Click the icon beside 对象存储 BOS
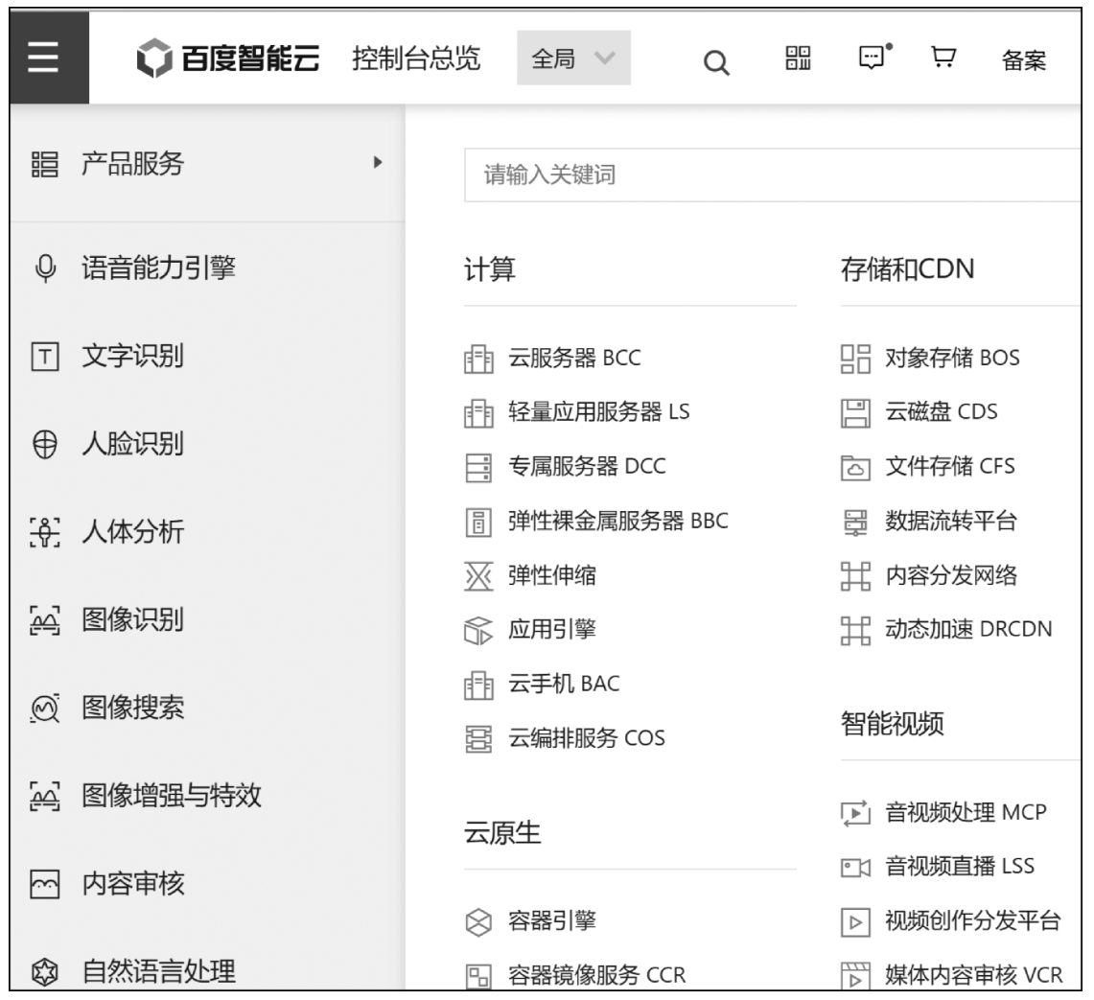This screenshot has height=1000, width=1094. click(x=855, y=359)
